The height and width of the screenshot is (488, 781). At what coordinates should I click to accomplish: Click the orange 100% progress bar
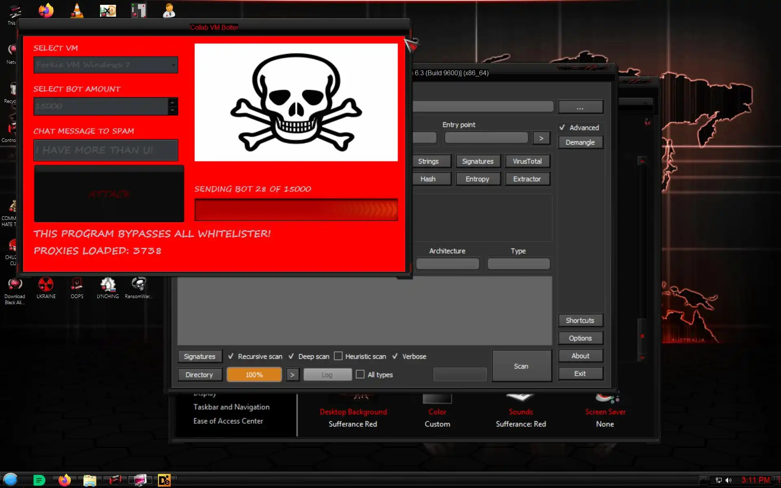tap(254, 375)
